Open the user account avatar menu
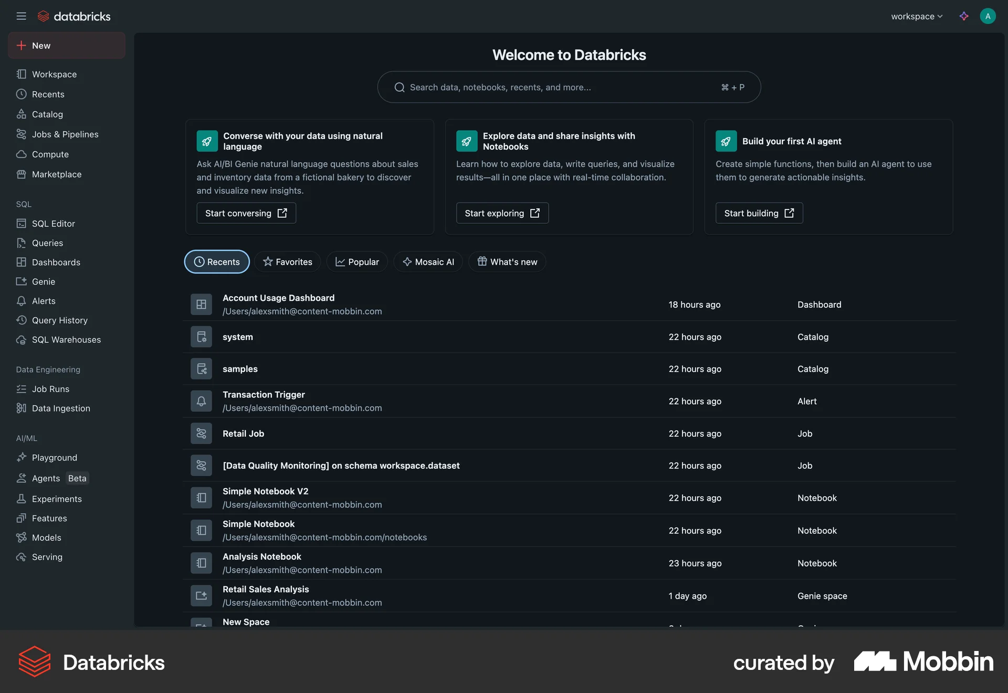Viewport: 1008px width, 693px height. pyautogui.click(x=988, y=16)
